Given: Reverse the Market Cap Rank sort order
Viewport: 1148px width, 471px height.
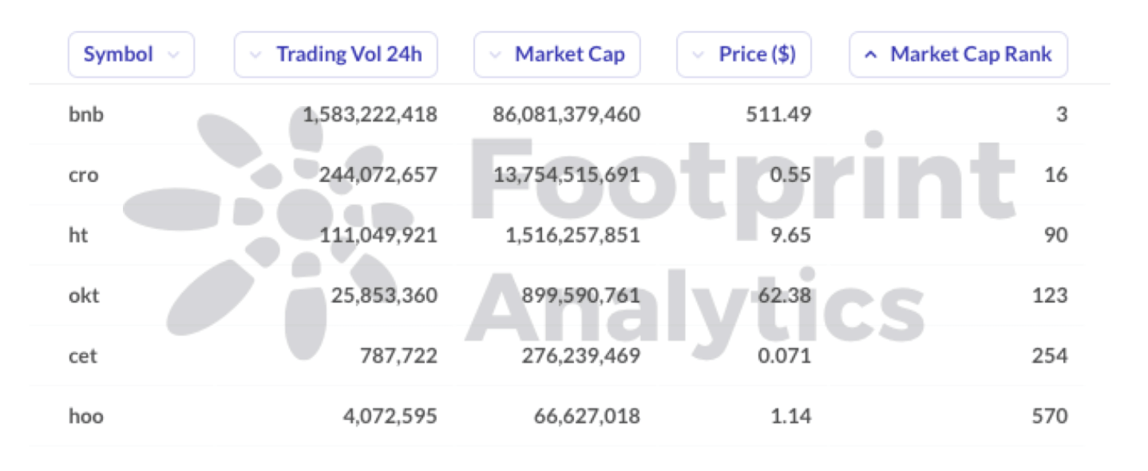Looking at the screenshot, I should [x=959, y=54].
